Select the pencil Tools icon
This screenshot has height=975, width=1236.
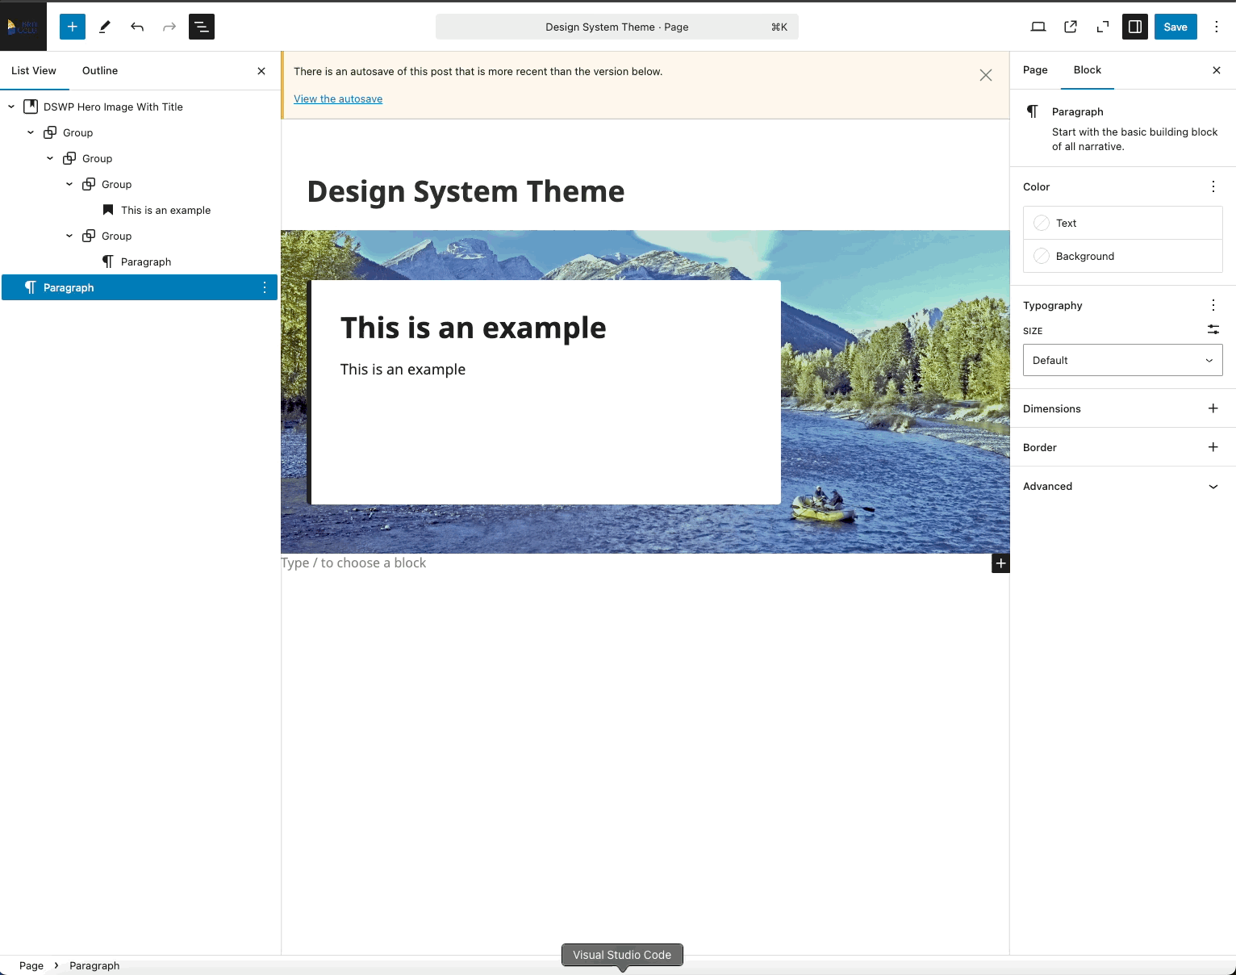105,27
